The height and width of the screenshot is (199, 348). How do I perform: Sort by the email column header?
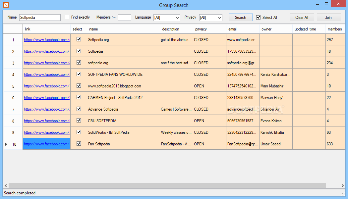[243, 29]
